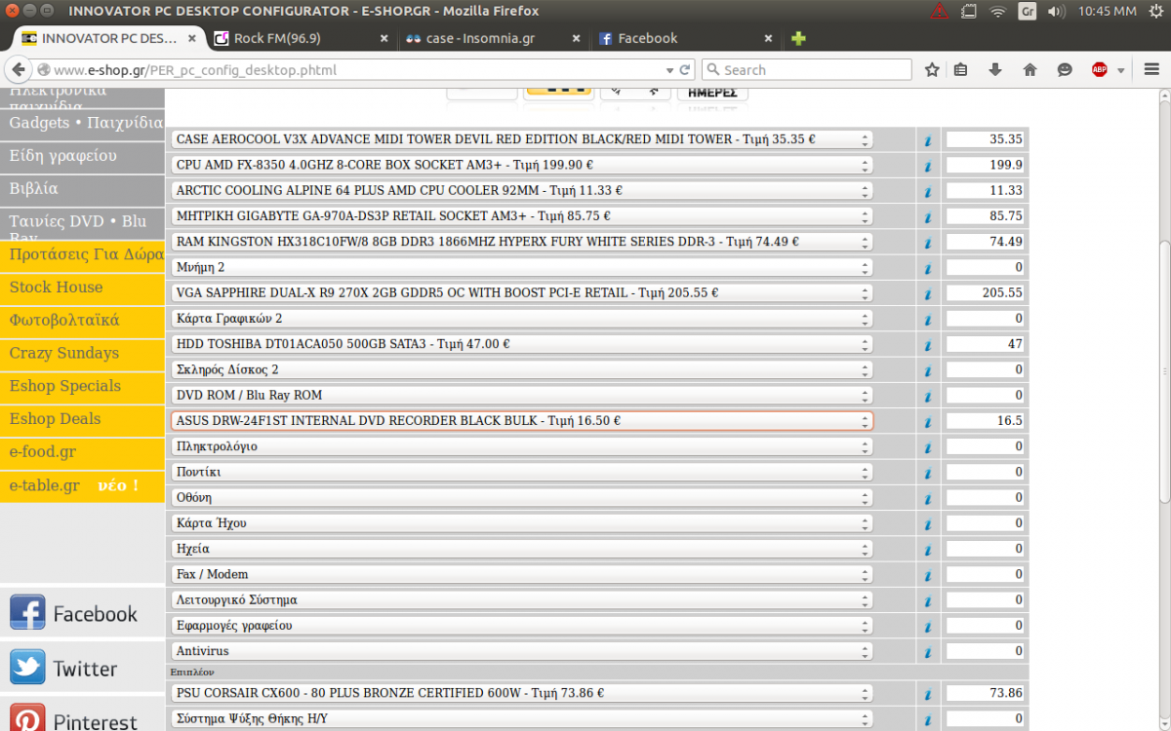The width and height of the screenshot is (1171, 731).
Task: Open the Λειτουργικό Σύστημα dropdown
Action: pos(522,599)
